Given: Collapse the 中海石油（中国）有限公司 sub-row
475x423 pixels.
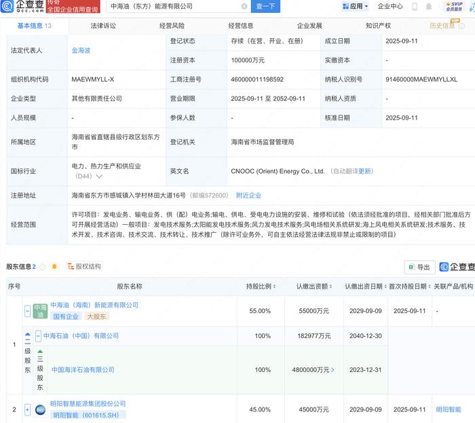Looking at the screenshot, I should (38, 336).
